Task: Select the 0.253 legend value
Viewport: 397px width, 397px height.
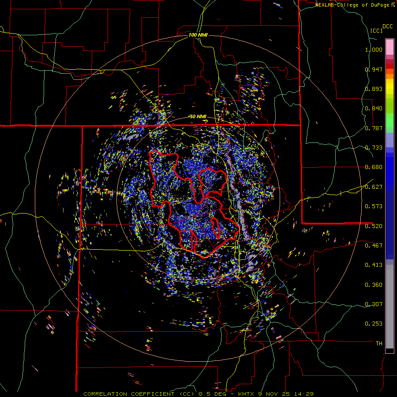Action: (374, 324)
